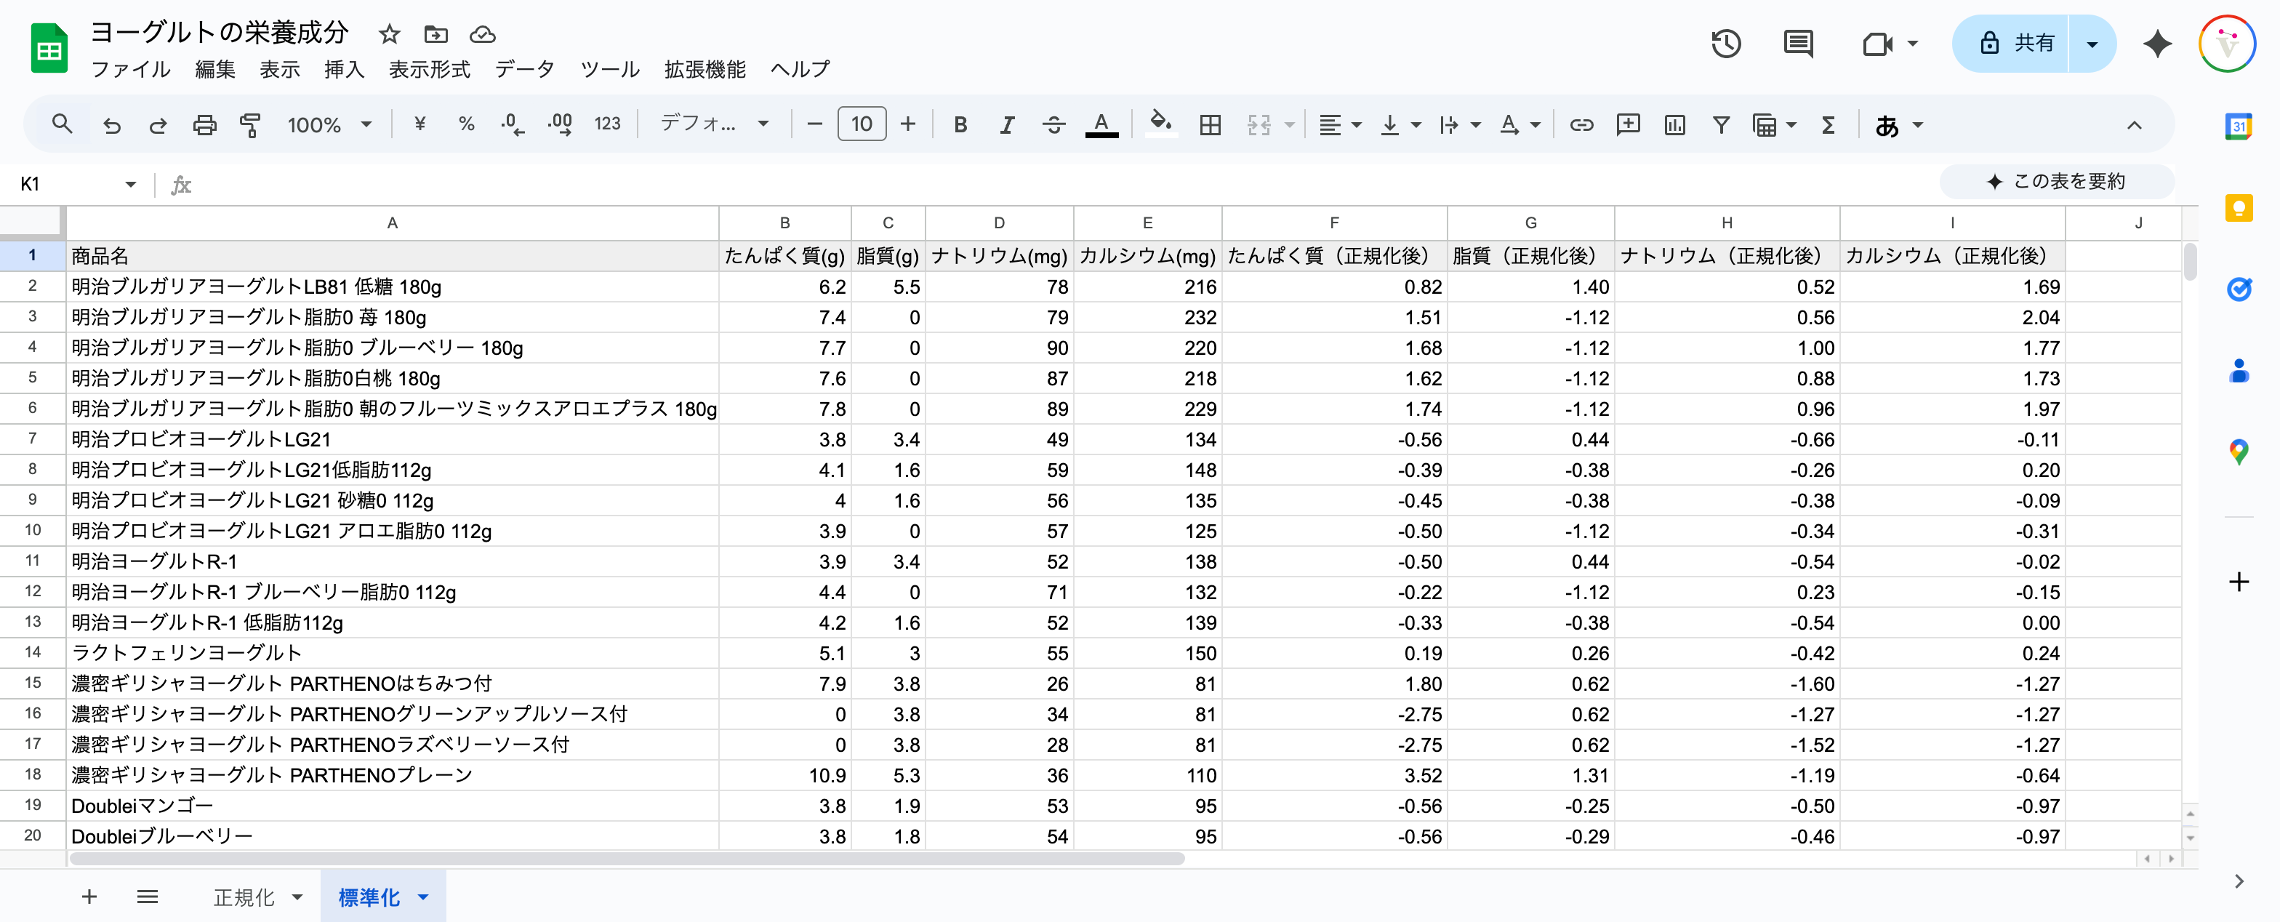
Task: Switch to the 正規化 sheet tab
Action: 244,897
